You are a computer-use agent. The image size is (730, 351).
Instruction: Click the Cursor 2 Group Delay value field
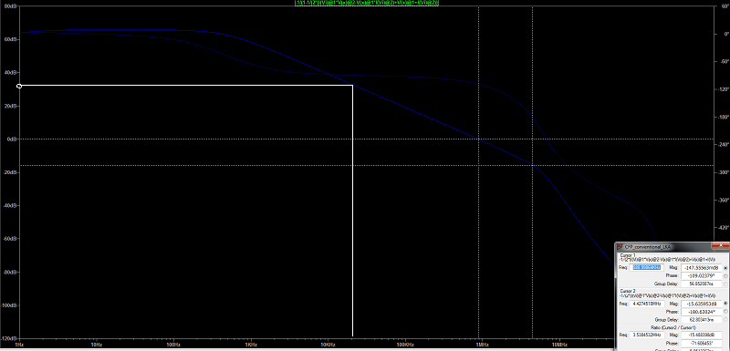coord(701,319)
